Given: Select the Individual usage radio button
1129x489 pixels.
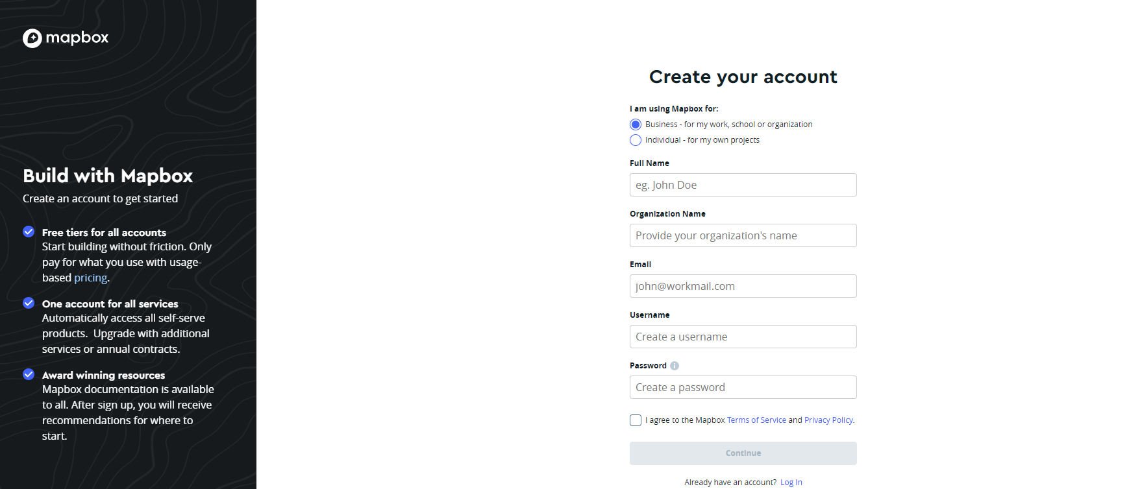Looking at the screenshot, I should (x=636, y=140).
